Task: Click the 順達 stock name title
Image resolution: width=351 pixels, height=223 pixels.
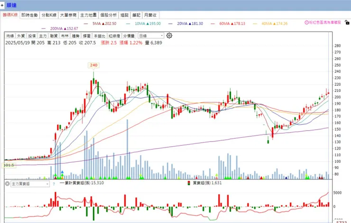Action: (11, 5)
